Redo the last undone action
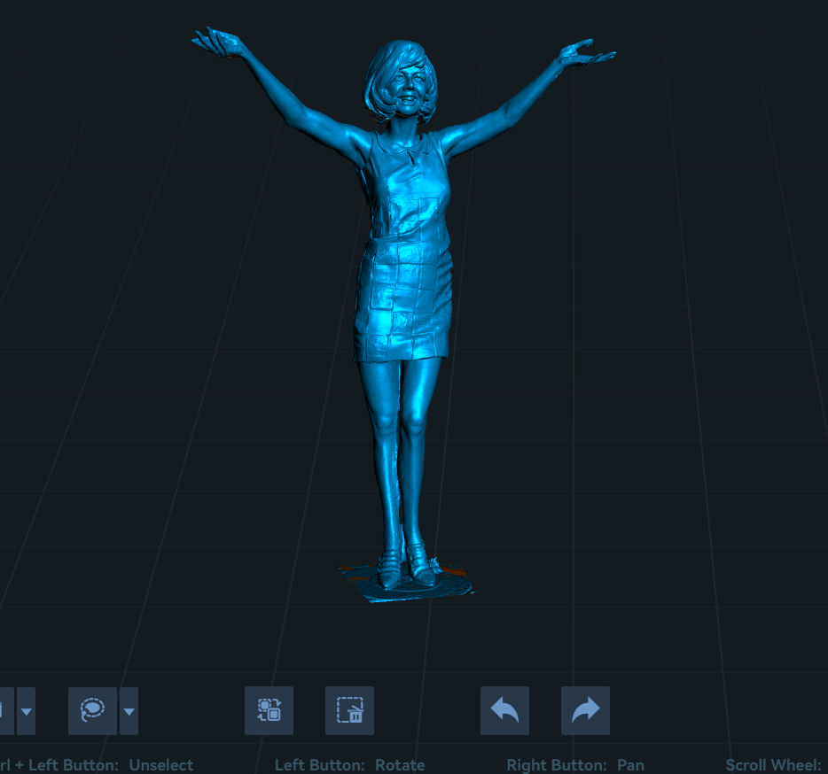828x774 pixels. point(585,710)
